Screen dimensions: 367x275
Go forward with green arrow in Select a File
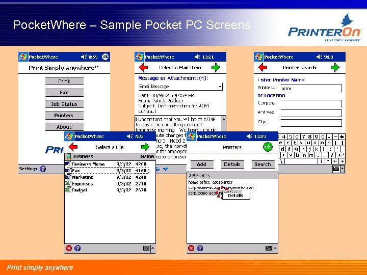pos(146,147)
